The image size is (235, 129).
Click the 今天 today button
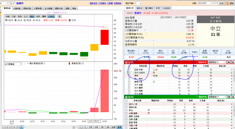[222, 3]
